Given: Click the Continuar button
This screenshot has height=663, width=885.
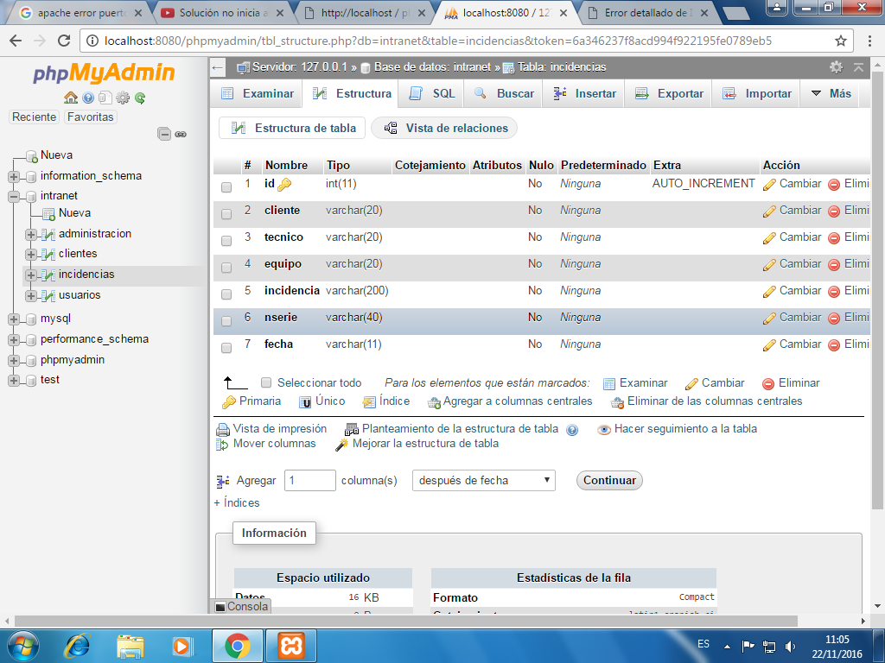Looking at the screenshot, I should pos(609,480).
